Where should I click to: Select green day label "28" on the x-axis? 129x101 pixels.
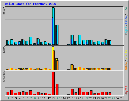point(110,98)
